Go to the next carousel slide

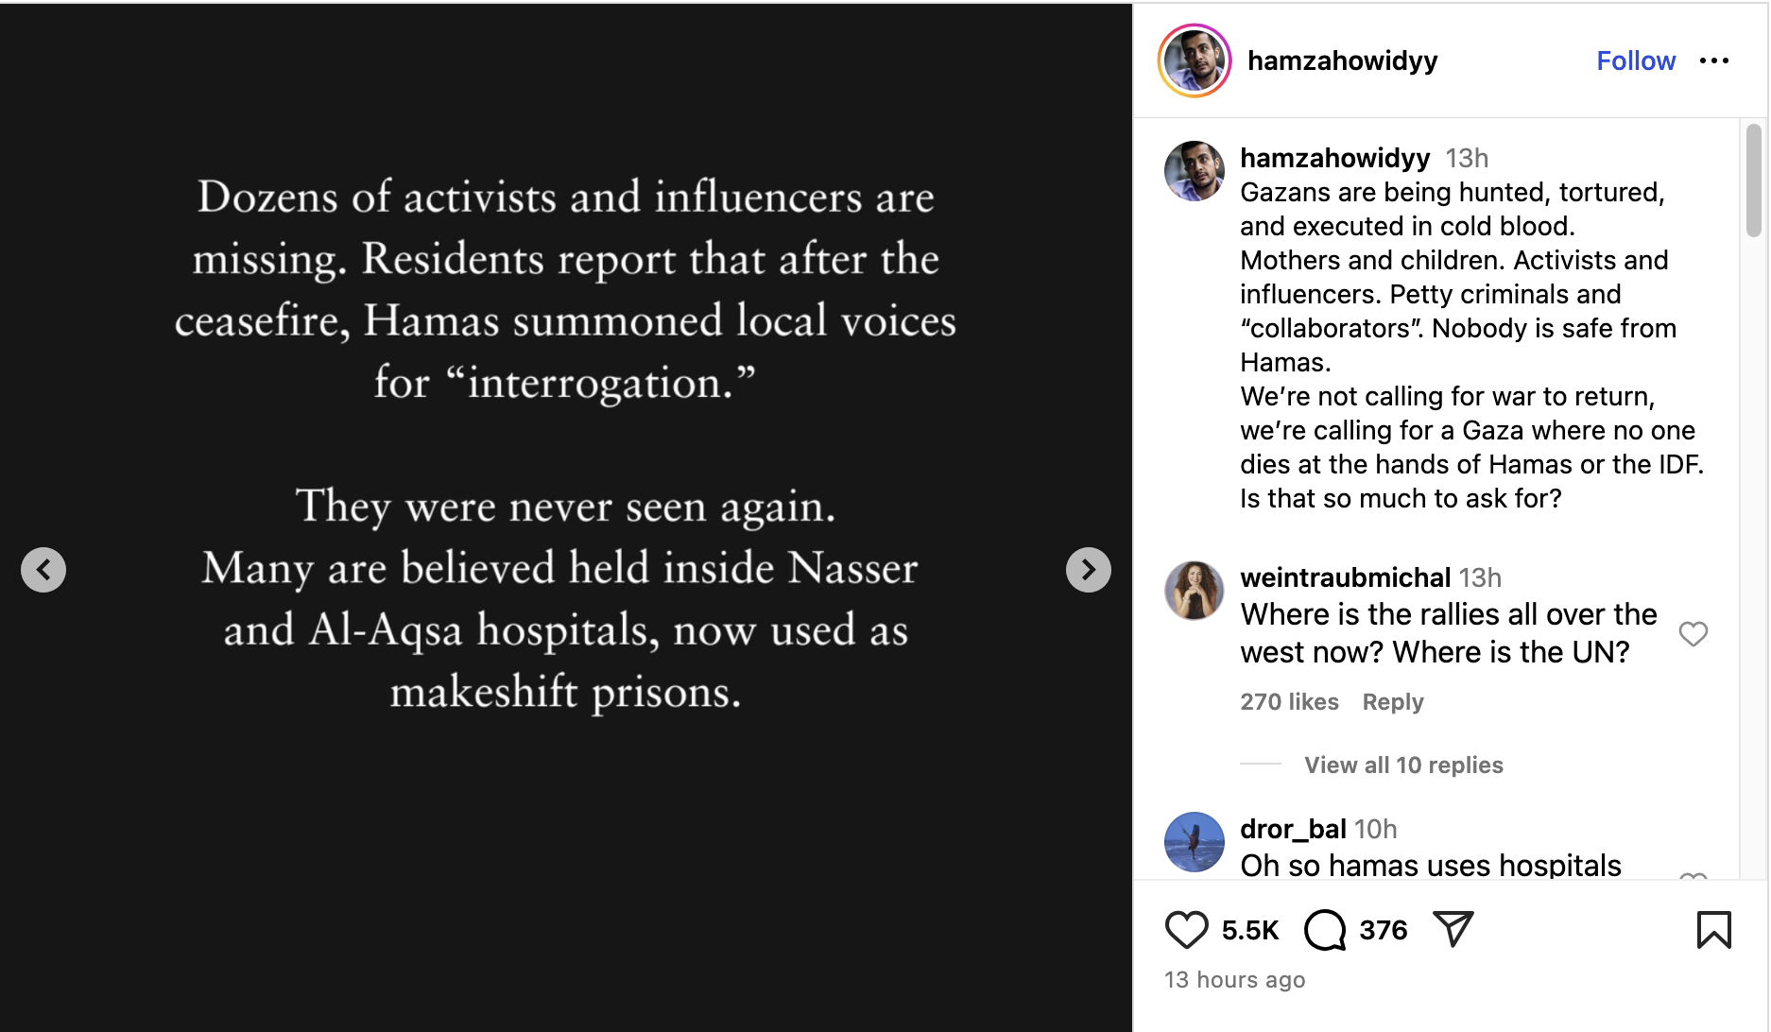click(1088, 570)
